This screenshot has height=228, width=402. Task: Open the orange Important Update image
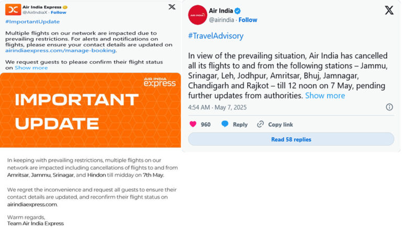point(90,110)
